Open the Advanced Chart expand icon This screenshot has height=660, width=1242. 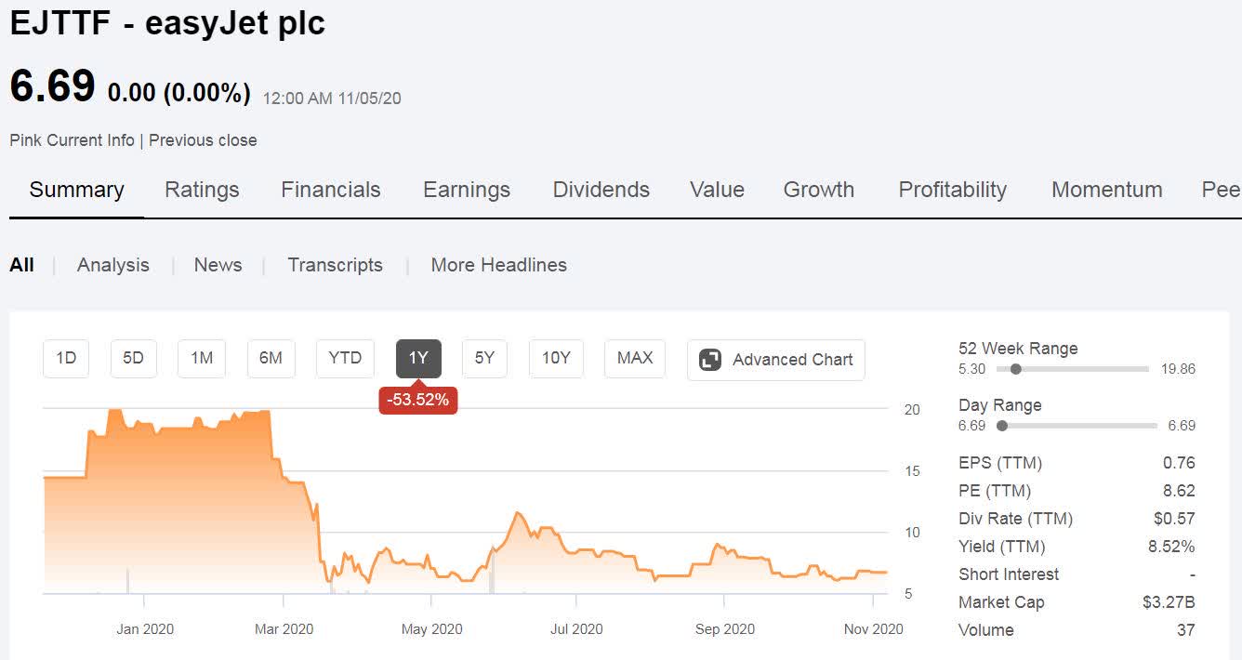coord(710,360)
